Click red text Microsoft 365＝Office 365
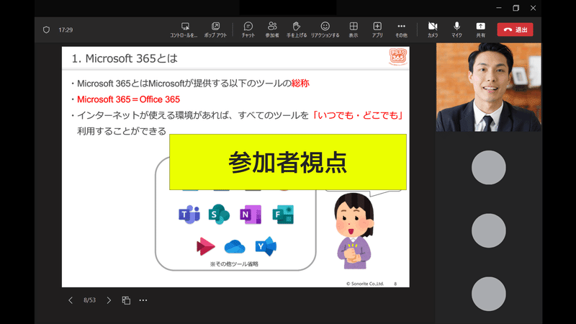This screenshot has width=576, height=324. point(129,99)
